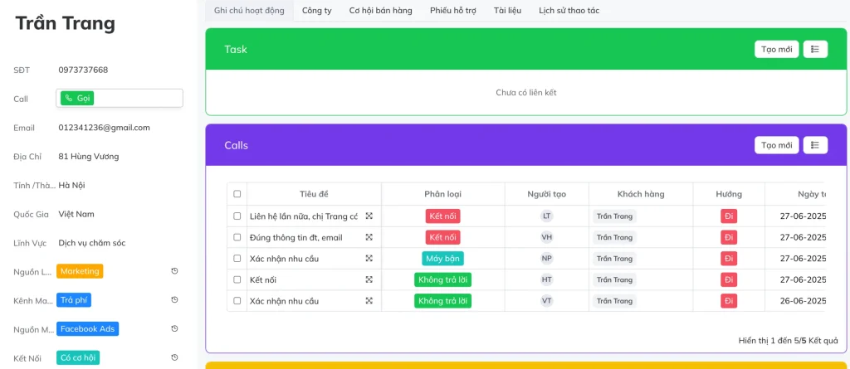The height and width of the screenshot is (369, 850).
Task: Show history for the 'Có cơ hội' status
Action: click(x=174, y=357)
